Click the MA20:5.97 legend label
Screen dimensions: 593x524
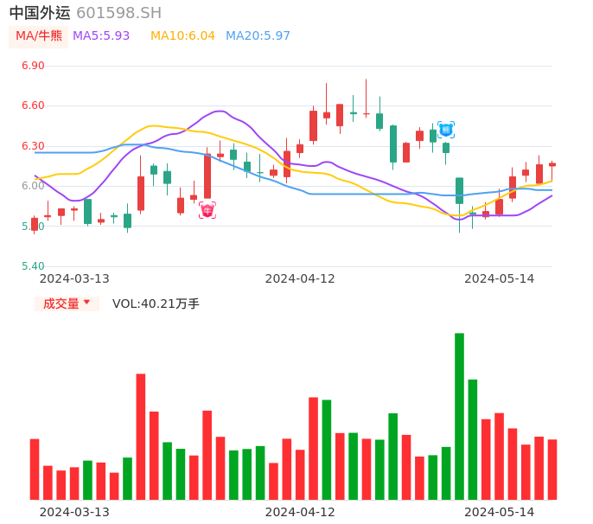click(258, 36)
